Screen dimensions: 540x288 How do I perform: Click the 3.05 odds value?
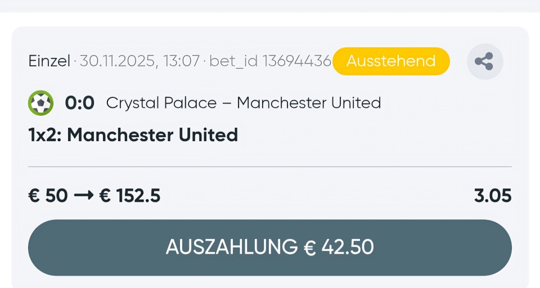pyautogui.click(x=493, y=196)
